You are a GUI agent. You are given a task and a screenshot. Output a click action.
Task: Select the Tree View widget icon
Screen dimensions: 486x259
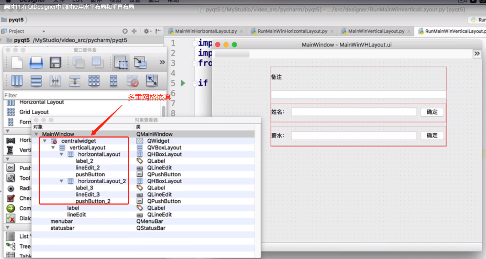pos(10,246)
